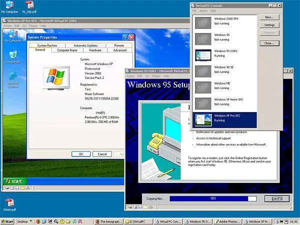Launch Firefox from the quick launch bar
300x225 pixels.
[x=38, y=221]
